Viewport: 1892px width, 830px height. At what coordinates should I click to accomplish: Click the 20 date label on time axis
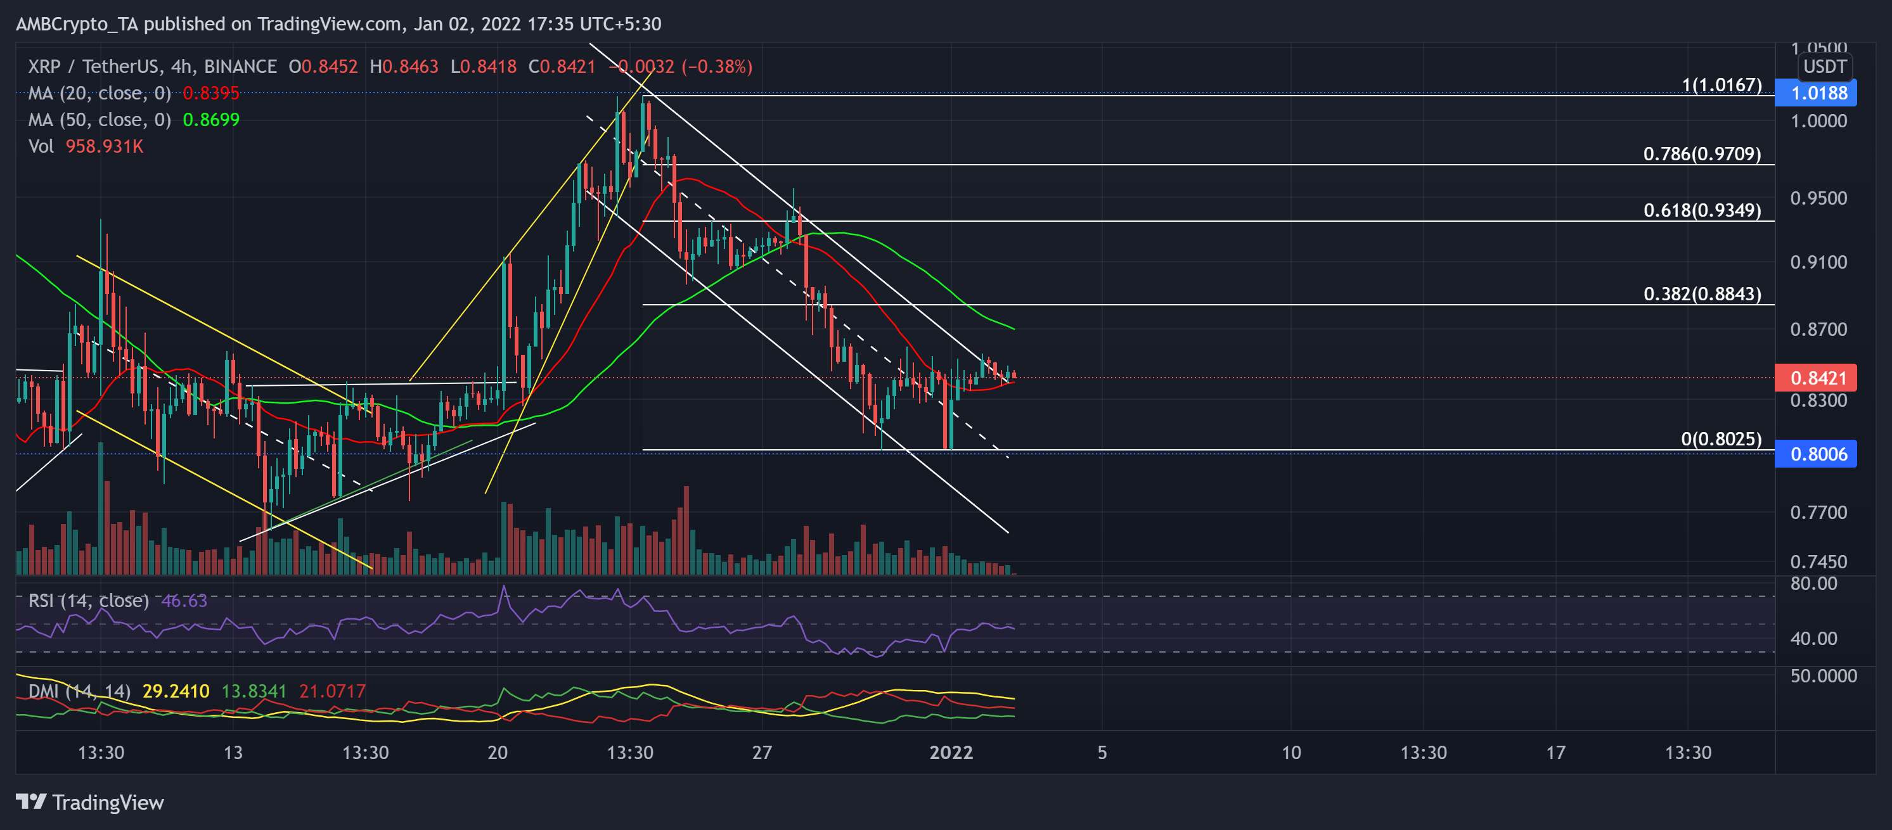click(497, 752)
